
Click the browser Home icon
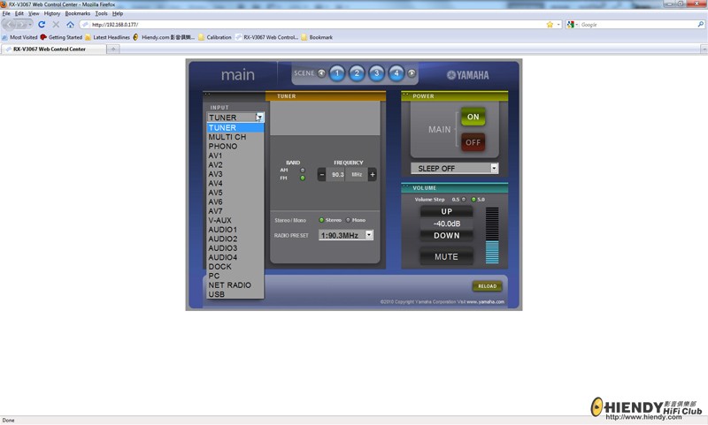tap(70, 25)
